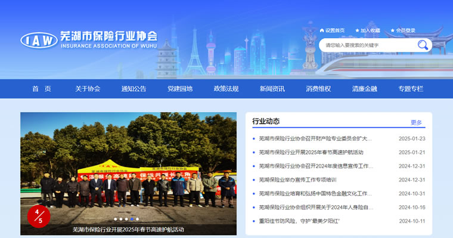Open news about 2025年春节高速护航活动
Viewport: 453px width, 238px height.
[311, 152]
